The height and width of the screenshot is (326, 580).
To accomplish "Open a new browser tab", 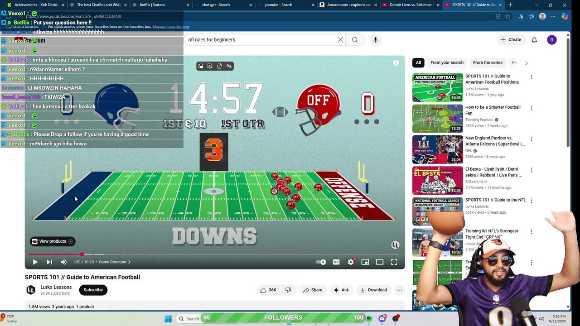I will pyautogui.click(x=510, y=5).
